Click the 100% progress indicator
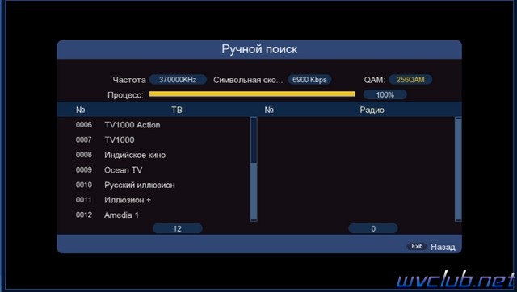This screenshot has width=517, height=292. click(385, 95)
